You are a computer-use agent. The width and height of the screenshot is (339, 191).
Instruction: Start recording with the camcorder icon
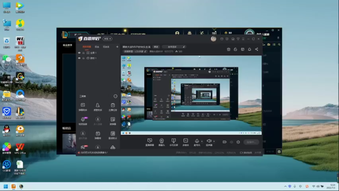tap(225, 142)
